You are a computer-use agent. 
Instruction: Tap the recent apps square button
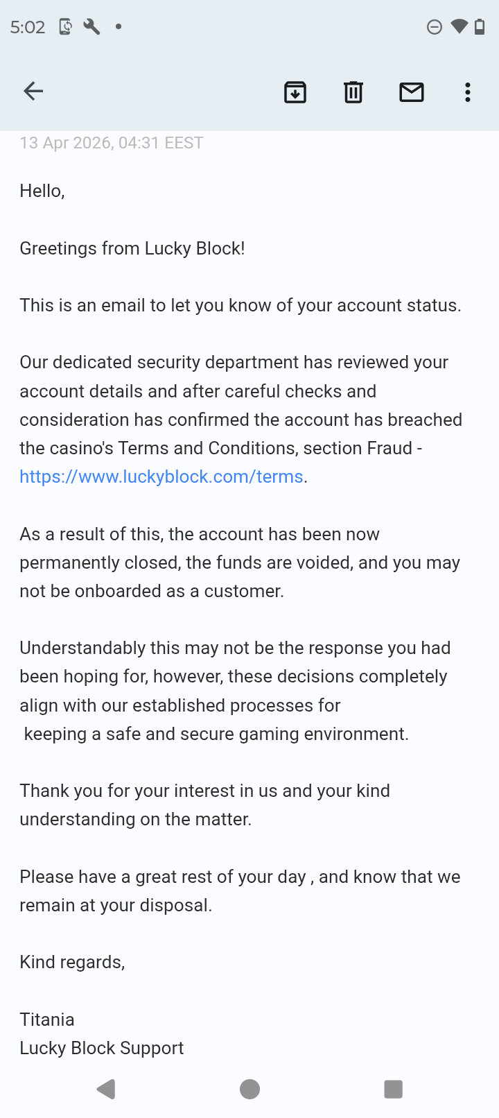[393, 1089]
